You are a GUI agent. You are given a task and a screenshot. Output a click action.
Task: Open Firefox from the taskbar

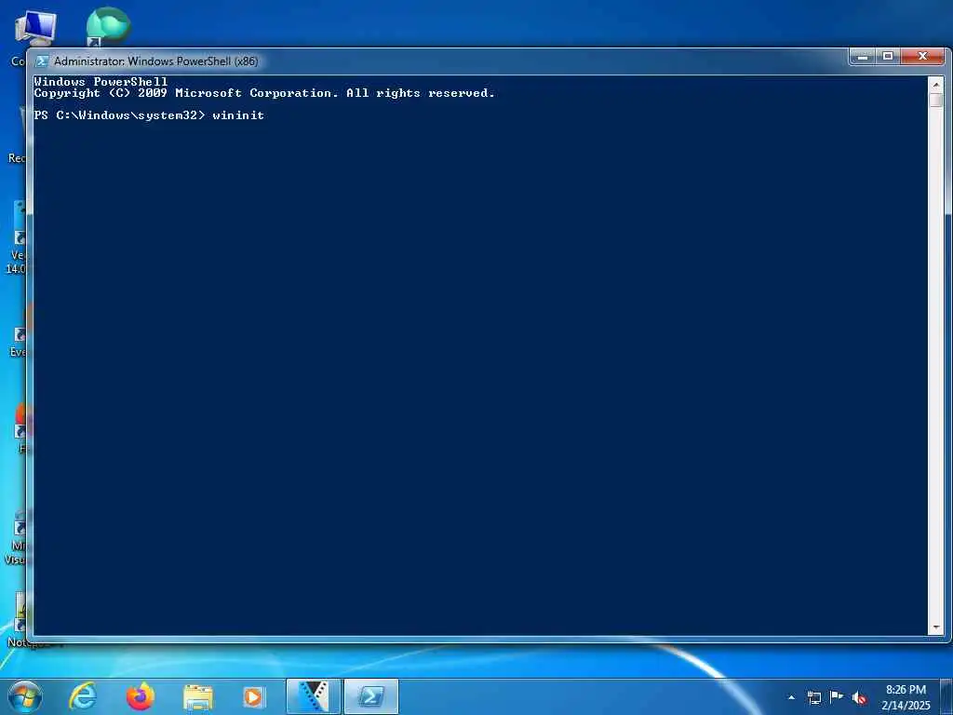pos(141,696)
